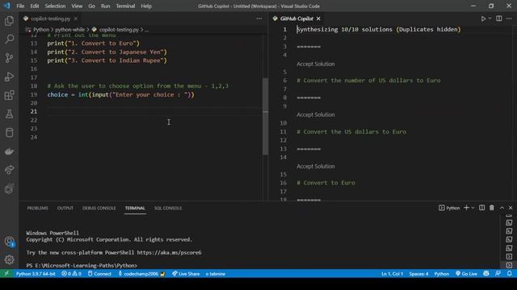Run the code with the play button
This screenshot has width=517, height=290.
coord(483,19)
